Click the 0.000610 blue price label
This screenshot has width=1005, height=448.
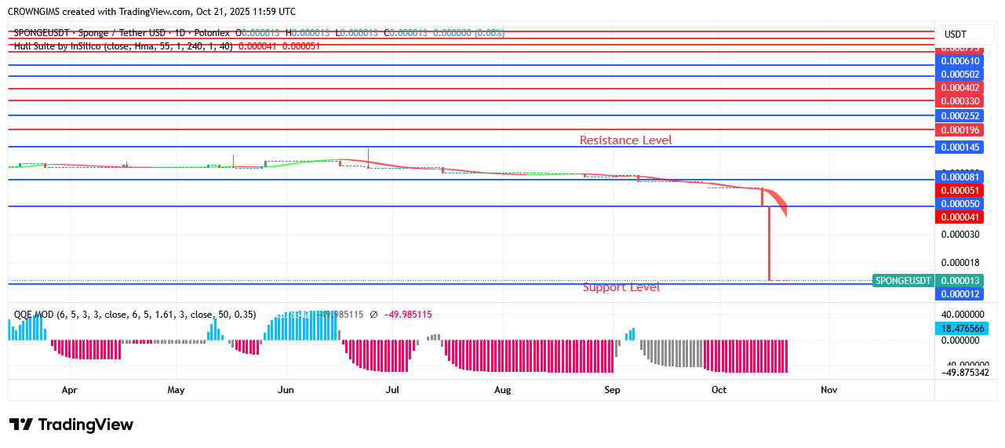point(960,61)
